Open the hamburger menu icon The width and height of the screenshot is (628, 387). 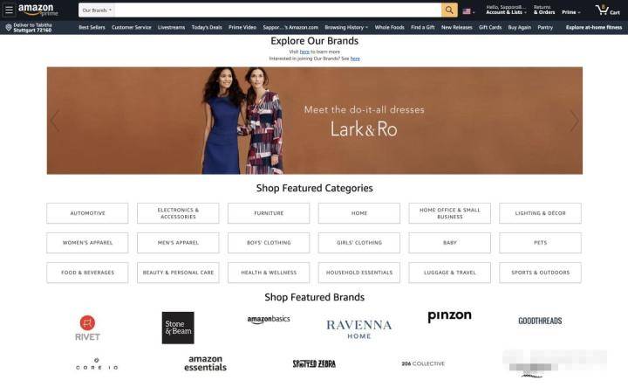pyautogui.click(x=9, y=10)
